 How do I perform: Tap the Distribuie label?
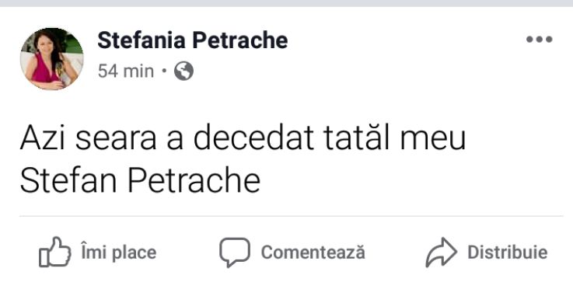pyautogui.click(x=508, y=252)
